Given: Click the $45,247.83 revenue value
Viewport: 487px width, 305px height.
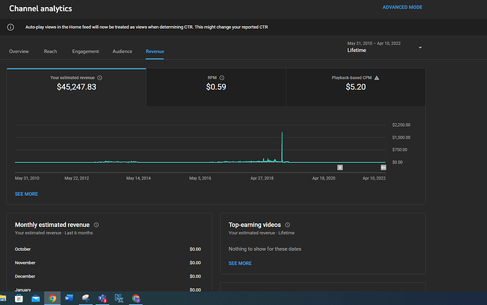Looking at the screenshot, I should (76, 87).
